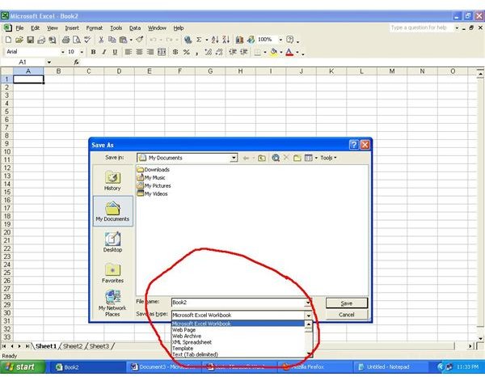Click Up One Level folder icon in dialog
Image resolution: width=485 pixels, height=377 pixels.
tap(262, 159)
